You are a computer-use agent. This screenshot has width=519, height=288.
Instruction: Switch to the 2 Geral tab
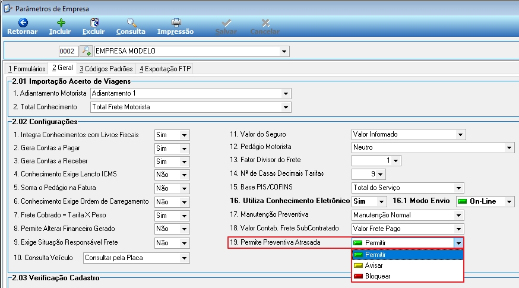click(62, 68)
